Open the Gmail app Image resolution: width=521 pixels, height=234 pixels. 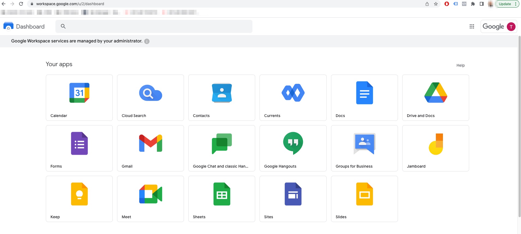pyautogui.click(x=150, y=143)
